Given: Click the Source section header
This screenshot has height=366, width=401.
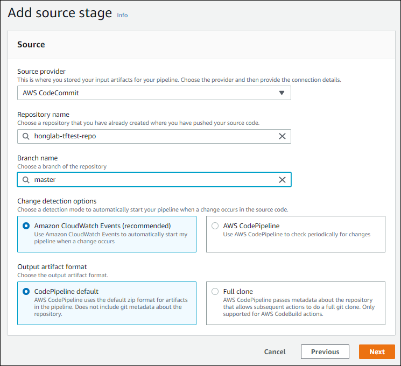Looking at the screenshot, I should click(31, 45).
